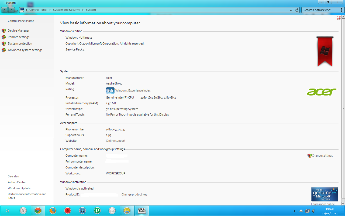Screen dimensions: 345x216
Task: Refresh the current Control Panel page
Action: point(296,10)
